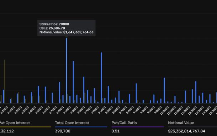Click the 62500 strike axis label
This screenshot has height=136, width=217.
click(x=18, y=110)
